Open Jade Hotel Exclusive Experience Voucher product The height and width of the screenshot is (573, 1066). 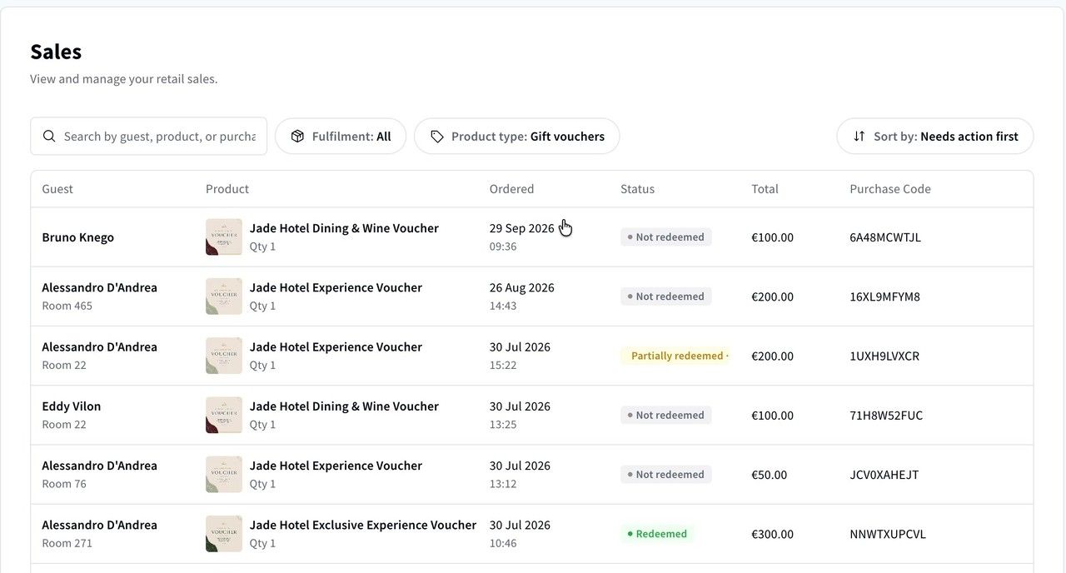(363, 525)
